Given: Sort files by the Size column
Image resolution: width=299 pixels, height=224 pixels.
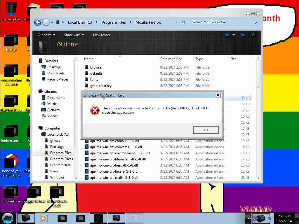Looking at the screenshot, I should pyautogui.click(x=233, y=59).
